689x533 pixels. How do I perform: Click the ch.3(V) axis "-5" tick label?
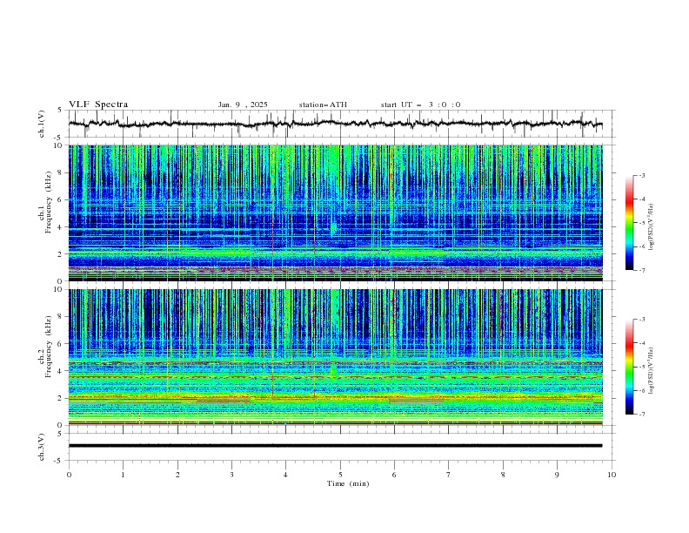click(59, 461)
